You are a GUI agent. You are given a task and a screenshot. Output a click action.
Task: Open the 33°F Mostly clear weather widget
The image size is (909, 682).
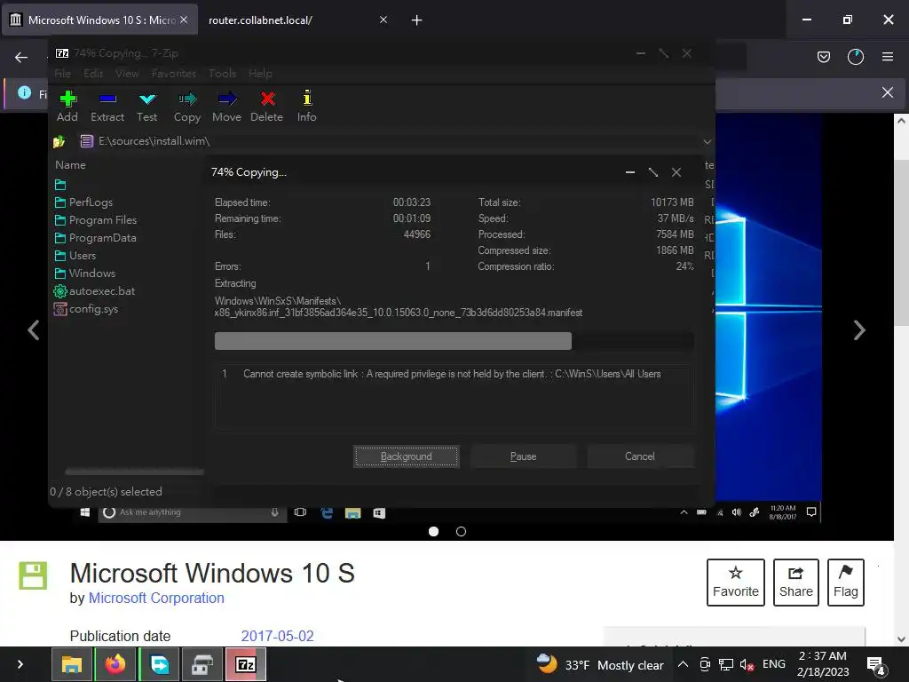coord(600,664)
